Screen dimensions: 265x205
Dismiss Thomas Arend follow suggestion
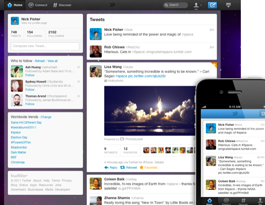coord(78,96)
